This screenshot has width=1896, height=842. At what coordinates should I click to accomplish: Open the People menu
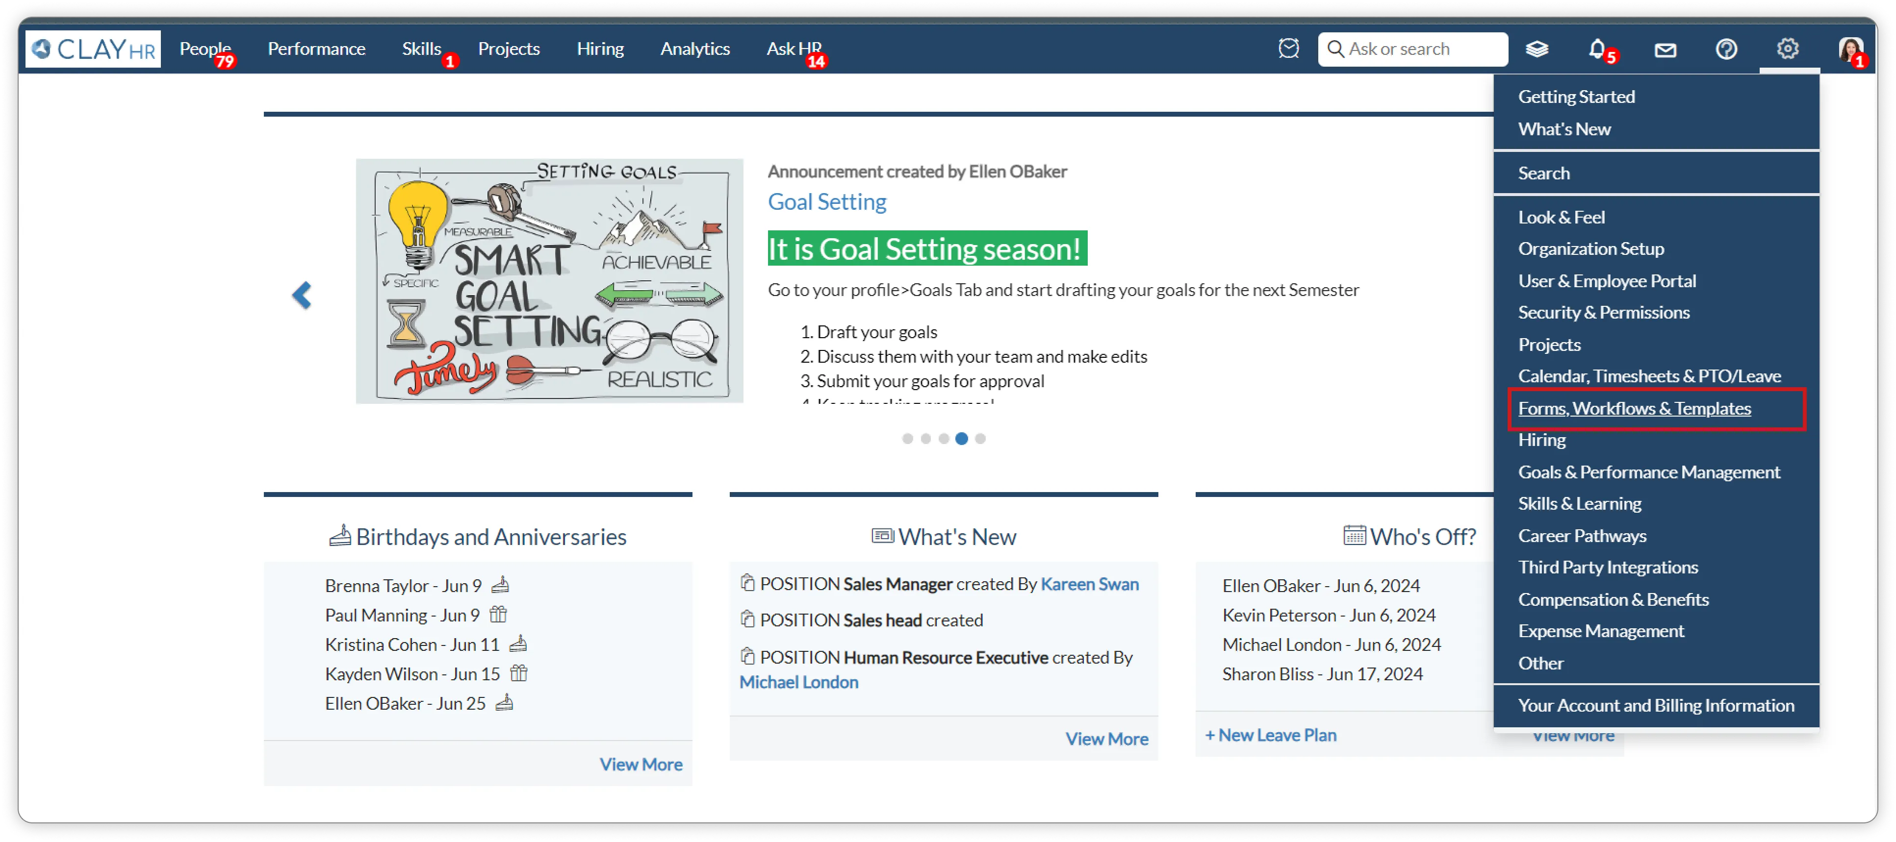(205, 49)
